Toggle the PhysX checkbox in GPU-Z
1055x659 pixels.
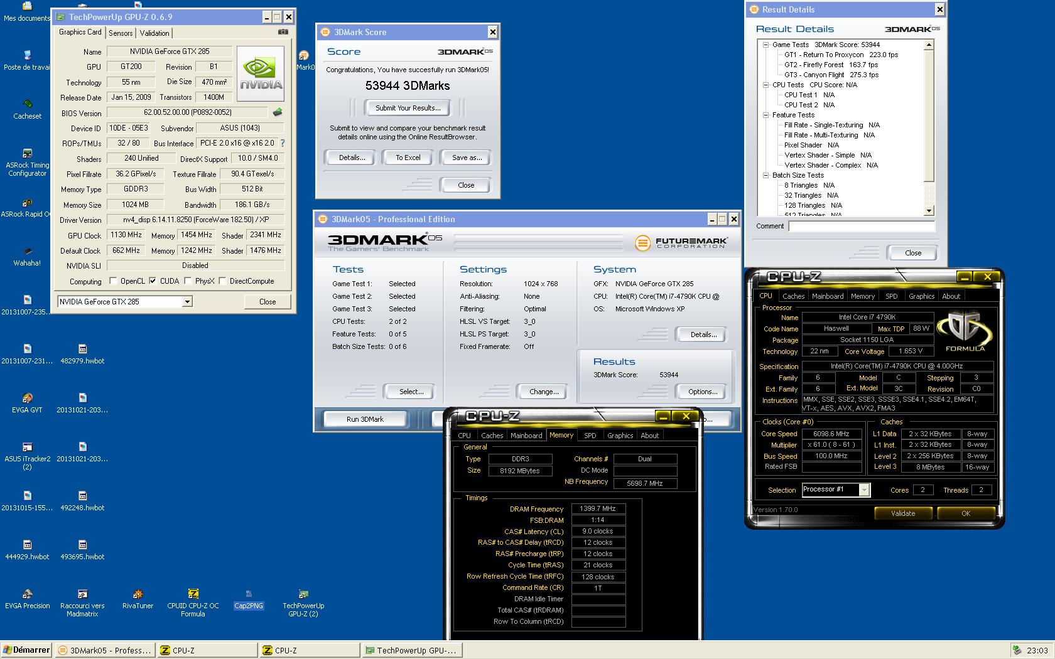coord(188,281)
